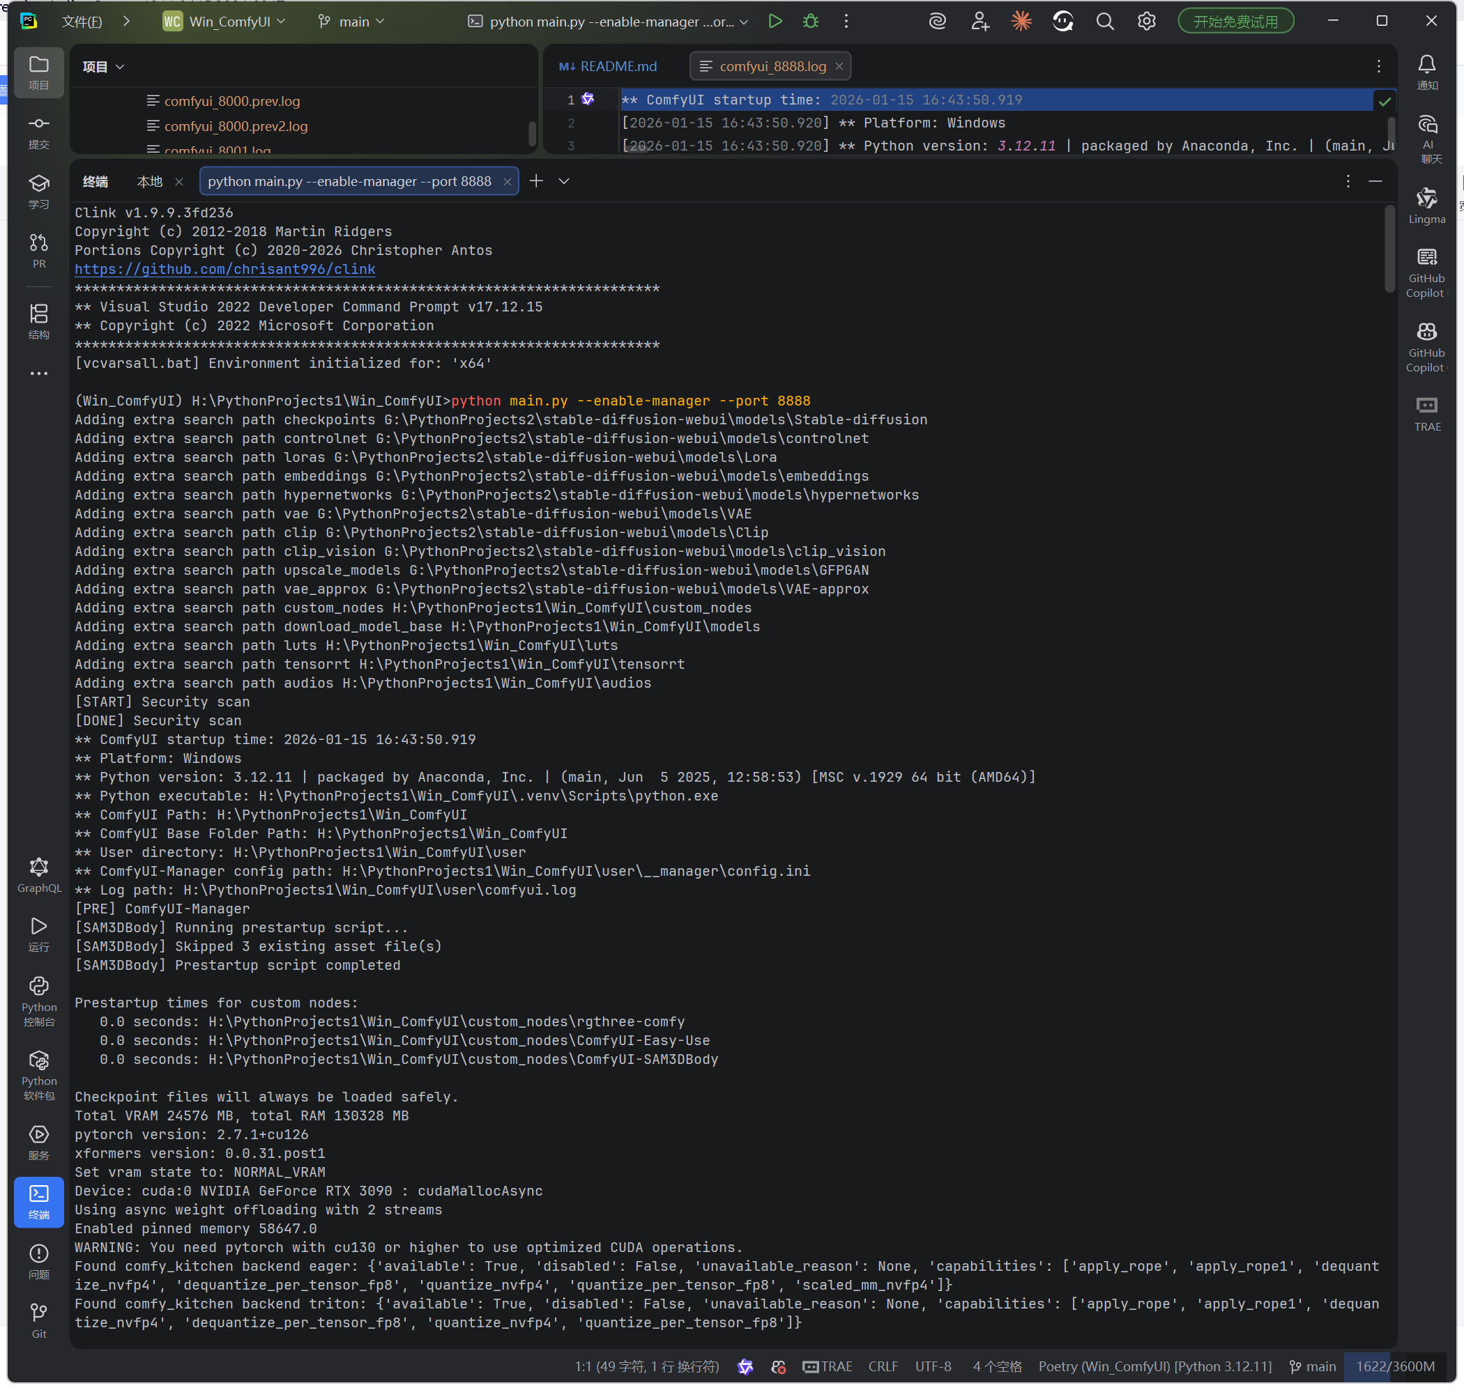The image size is (1464, 1390).
Task: Expand new terminal session options chevron
Action: tap(564, 182)
